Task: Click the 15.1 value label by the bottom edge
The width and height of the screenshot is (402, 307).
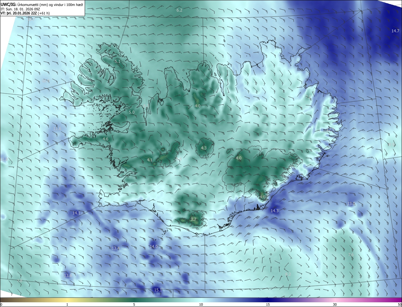Action: point(158,290)
